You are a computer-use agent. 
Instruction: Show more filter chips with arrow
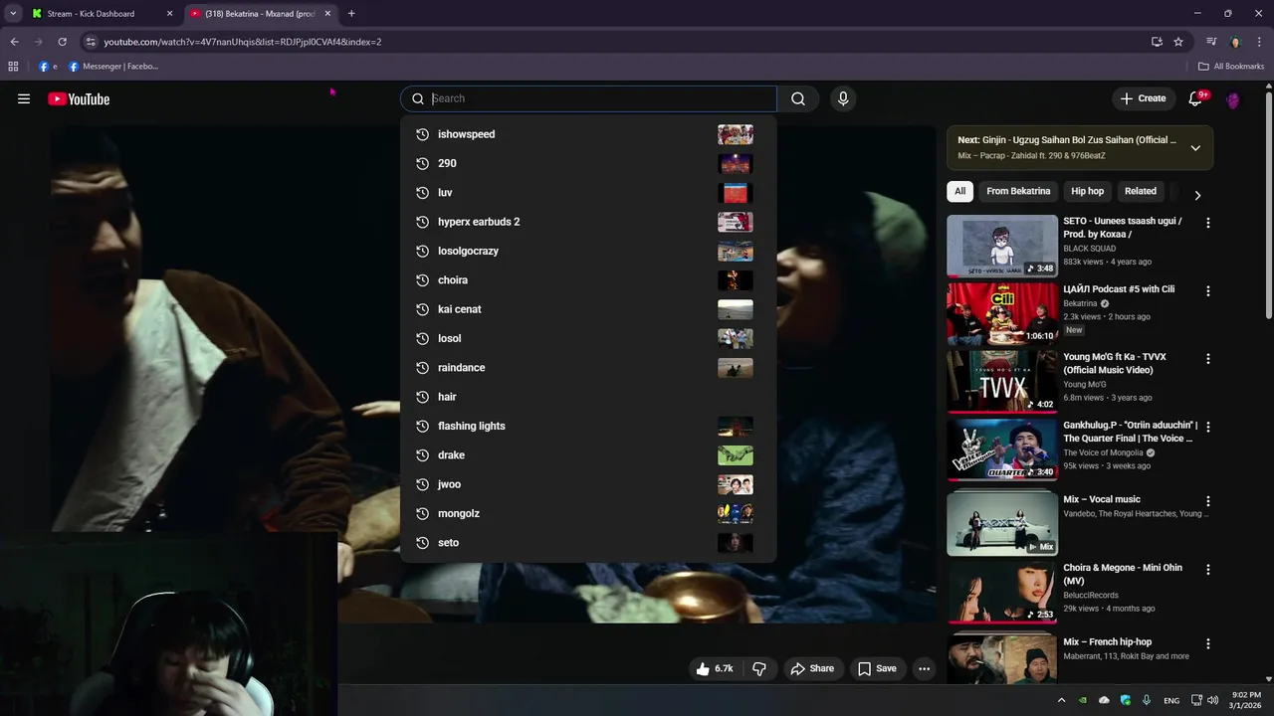(1197, 195)
